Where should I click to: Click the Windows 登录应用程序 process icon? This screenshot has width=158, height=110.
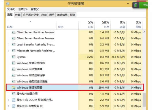(x=14, y=63)
